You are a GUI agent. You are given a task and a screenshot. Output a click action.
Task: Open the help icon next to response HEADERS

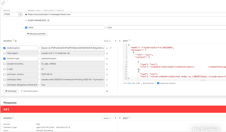(x=13, y=118)
